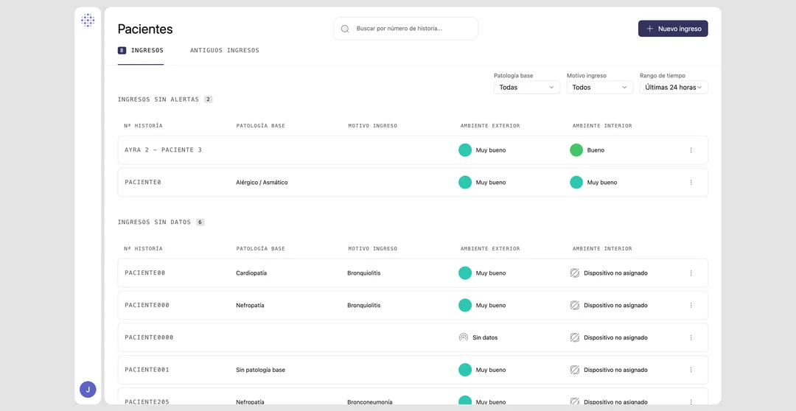This screenshot has height=411, width=796.
Task: Click Patología Base header in sin datos table
Action: tap(260, 249)
